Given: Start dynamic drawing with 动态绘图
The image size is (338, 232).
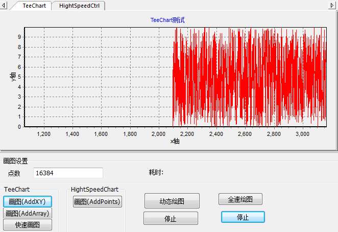Looking at the screenshot, I should coord(172,201).
